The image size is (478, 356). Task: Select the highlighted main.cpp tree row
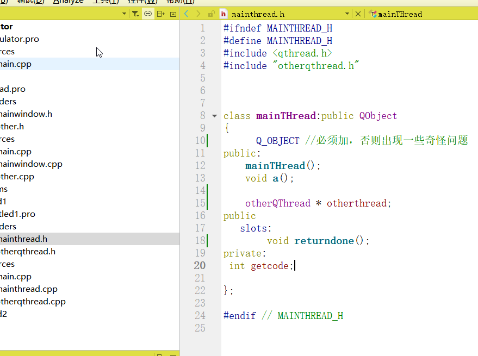pyautogui.click(x=90, y=64)
